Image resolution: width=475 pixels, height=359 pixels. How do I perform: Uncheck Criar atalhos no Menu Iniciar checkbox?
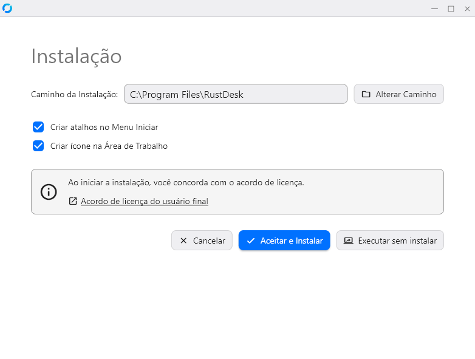point(38,127)
